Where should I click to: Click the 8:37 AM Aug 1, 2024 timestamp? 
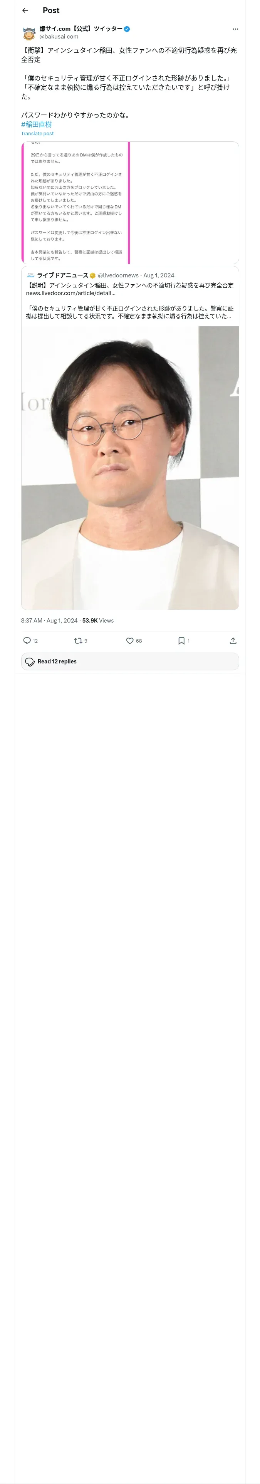click(x=49, y=620)
